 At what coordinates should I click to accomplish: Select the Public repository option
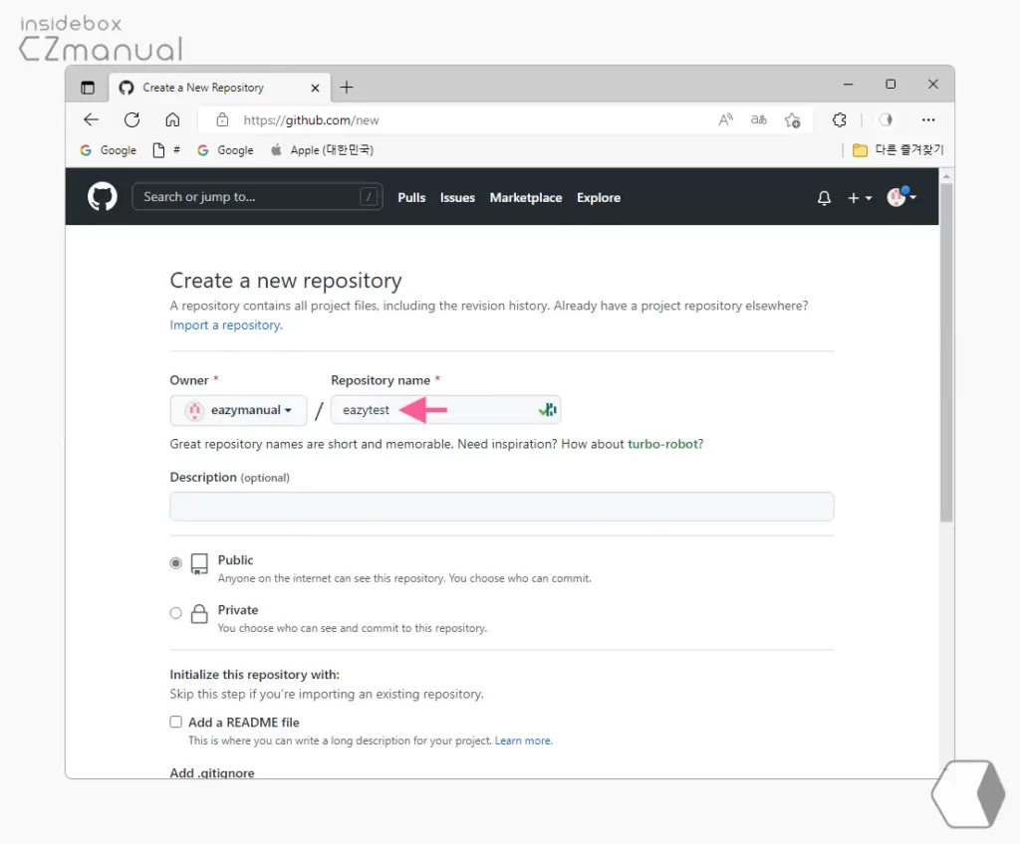(175, 561)
